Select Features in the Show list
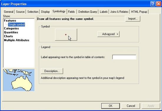This screenshot has width=162, height=111. pos(10,21)
